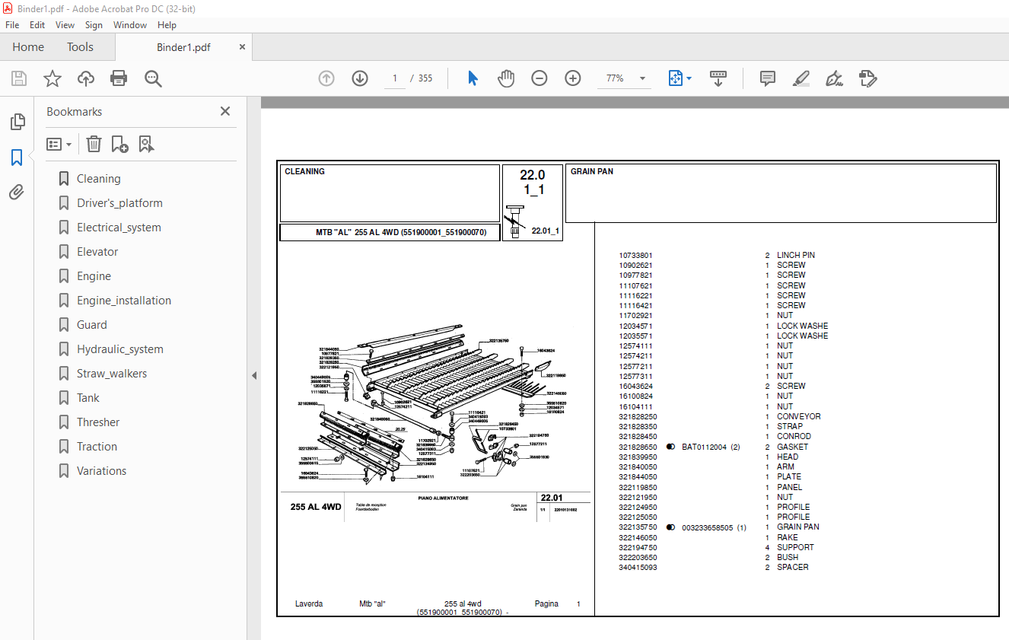Click the page number input field
Viewport: 1009px width, 640px height.
pos(395,78)
